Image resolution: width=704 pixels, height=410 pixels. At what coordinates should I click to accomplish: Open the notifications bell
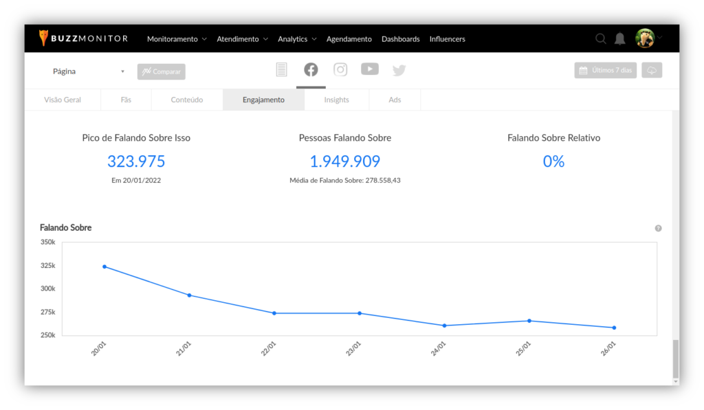coord(619,38)
